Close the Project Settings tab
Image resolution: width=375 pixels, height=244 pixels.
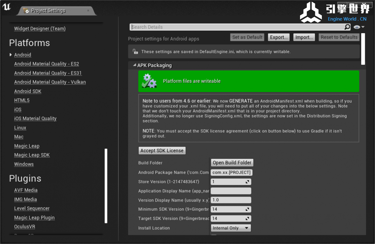tap(88, 10)
